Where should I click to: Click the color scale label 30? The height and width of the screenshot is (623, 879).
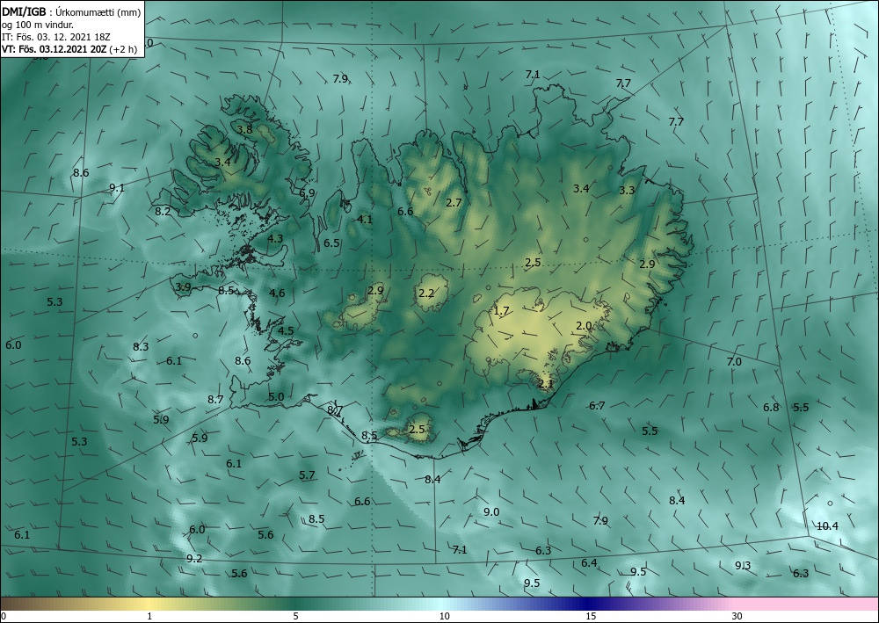[737, 616]
